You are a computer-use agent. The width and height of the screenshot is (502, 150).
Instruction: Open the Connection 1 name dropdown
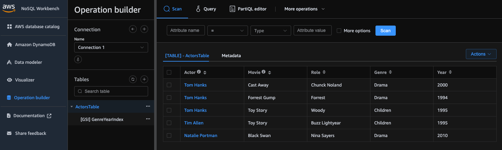111,47
